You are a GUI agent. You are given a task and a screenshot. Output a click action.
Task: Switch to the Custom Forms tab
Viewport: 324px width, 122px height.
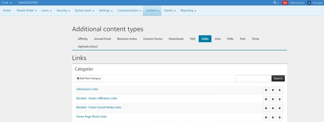tap(153, 39)
